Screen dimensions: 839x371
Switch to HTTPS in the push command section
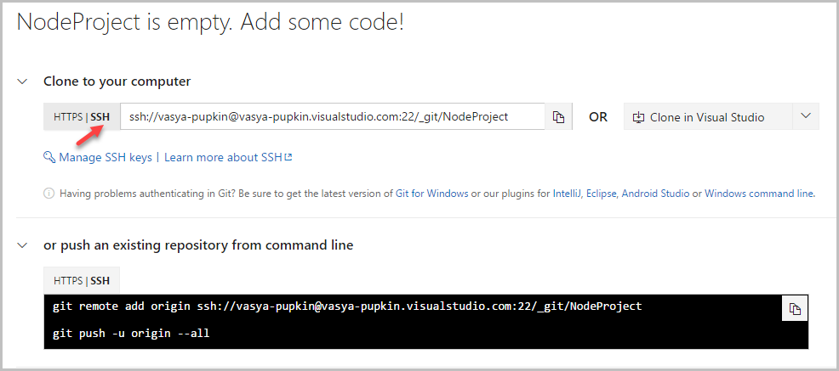pyautogui.click(x=66, y=280)
